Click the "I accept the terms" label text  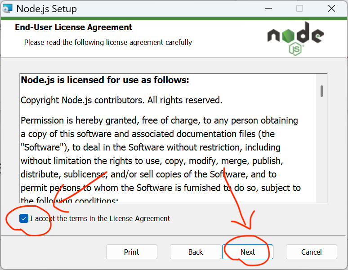[100, 219]
